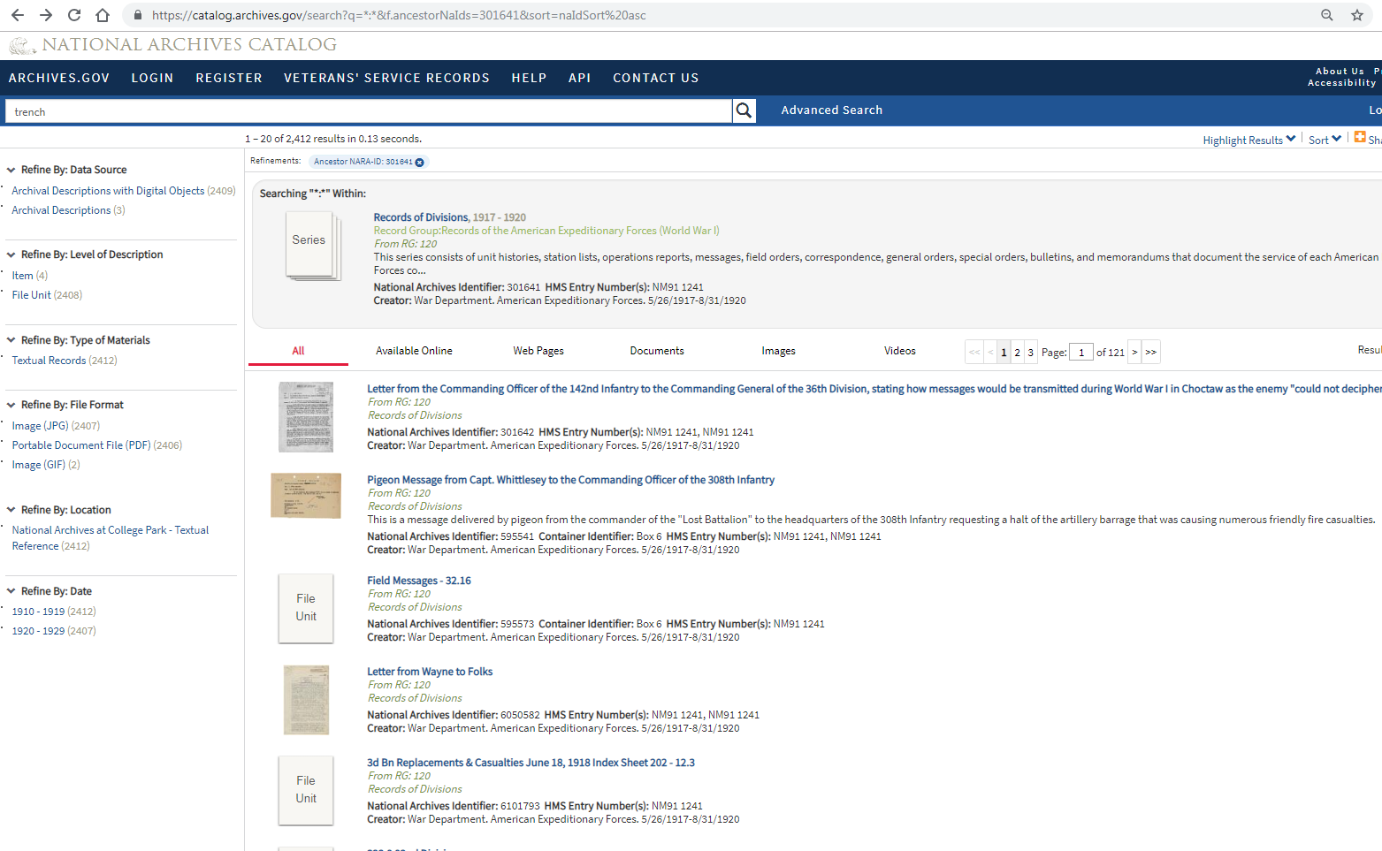
Task: Open ARCHIVES.GOV in the navigation bar
Action: tap(59, 78)
